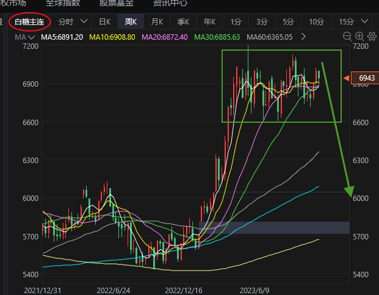Select 年K yearly chart period

point(209,22)
